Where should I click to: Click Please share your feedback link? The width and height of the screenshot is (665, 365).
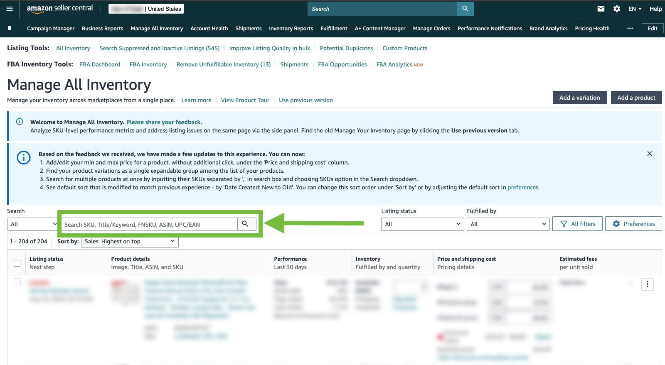164,122
